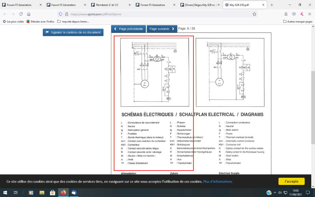Viewport: 315px width, 197px height.
Task: Click 'Page: 6 / 26' indicator text
Action: (x=187, y=28)
